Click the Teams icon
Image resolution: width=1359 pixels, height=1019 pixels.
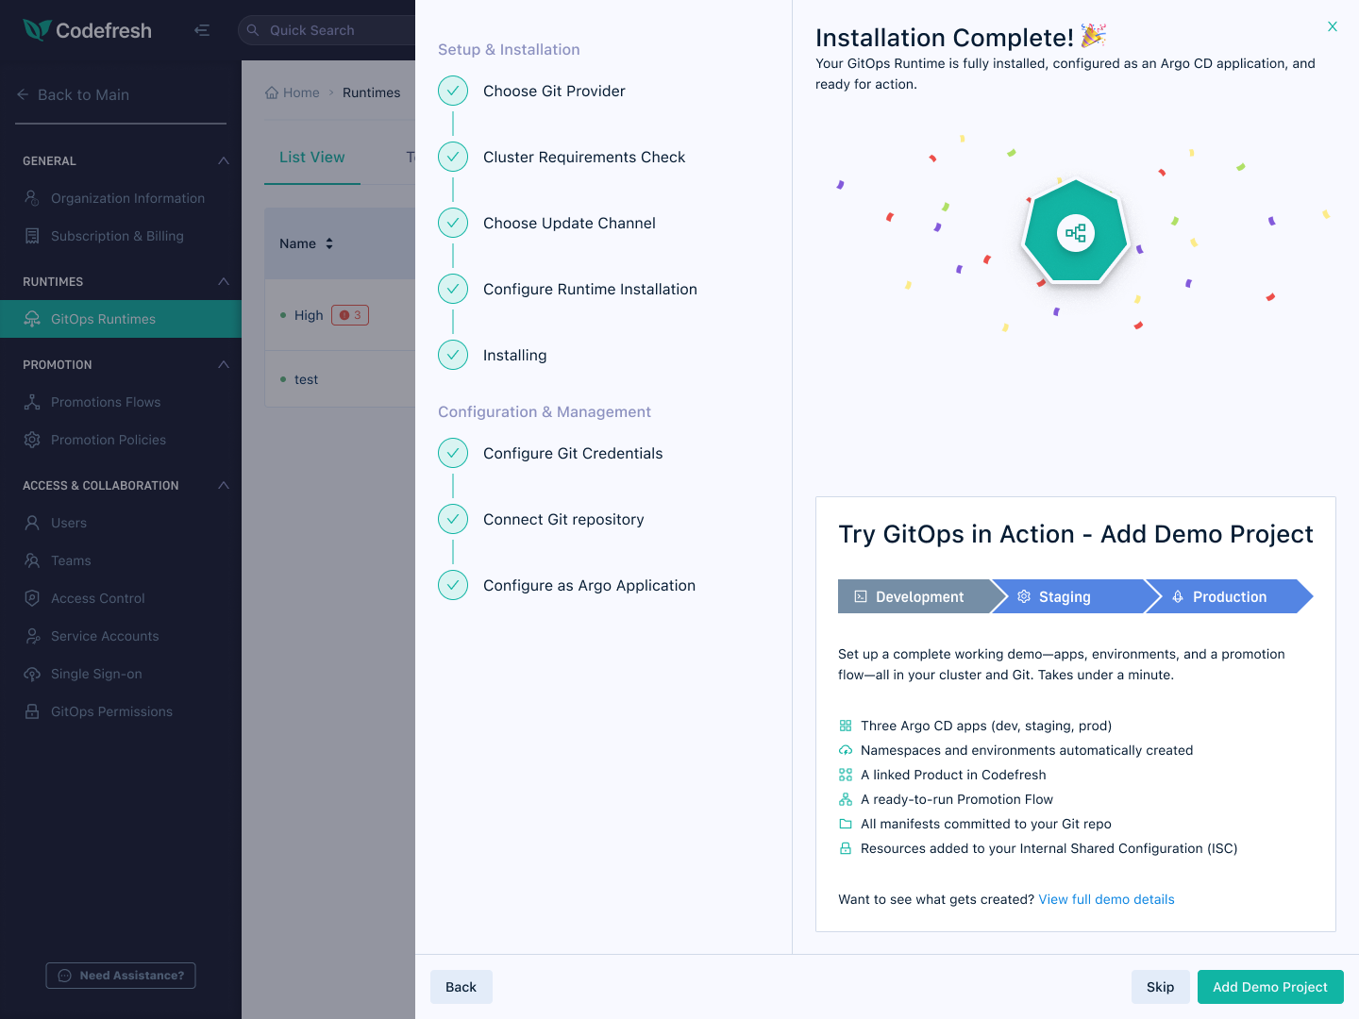[x=32, y=560]
